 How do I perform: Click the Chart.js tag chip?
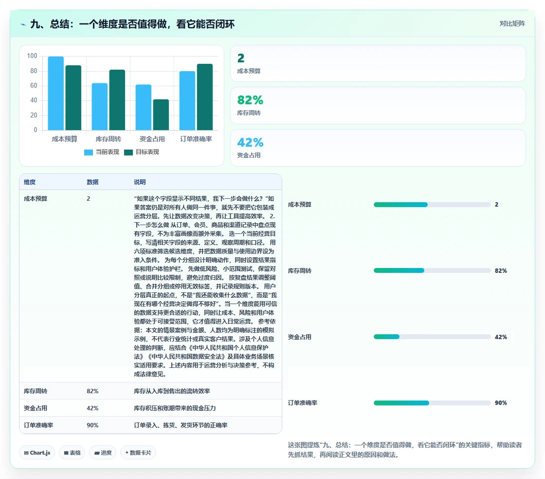coord(37,453)
